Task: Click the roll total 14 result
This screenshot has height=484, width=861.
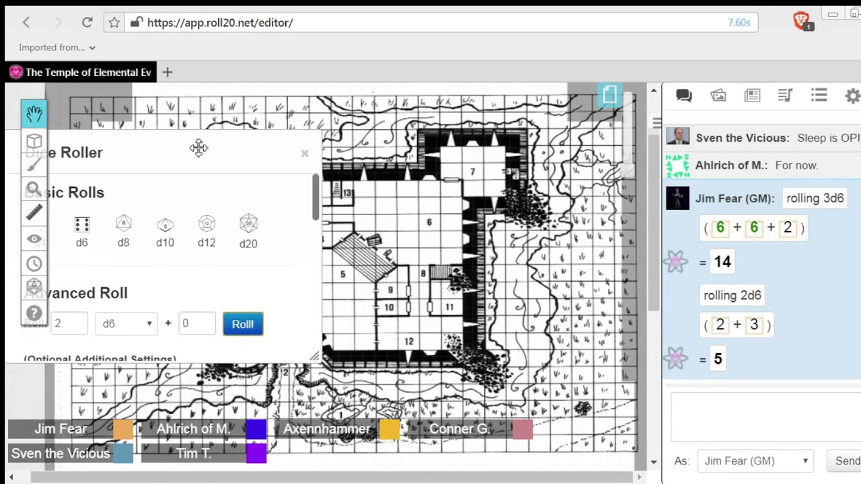Action: 722,261
